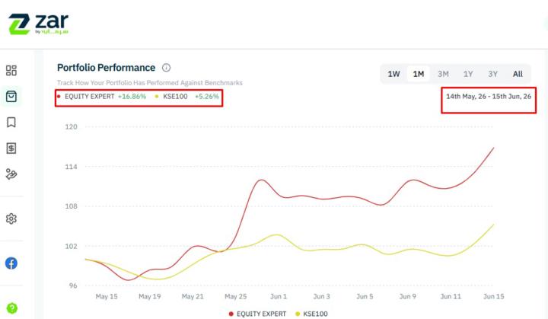This screenshot has height=319, width=548.
Task: Select the 3Y time range tab
Action: (492, 74)
